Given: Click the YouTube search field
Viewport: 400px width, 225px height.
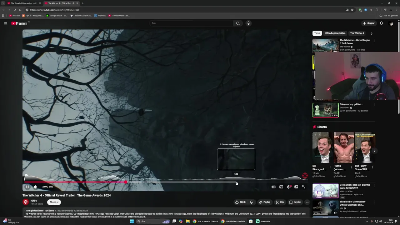Looking at the screenshot, I should [x=191, y=23].
